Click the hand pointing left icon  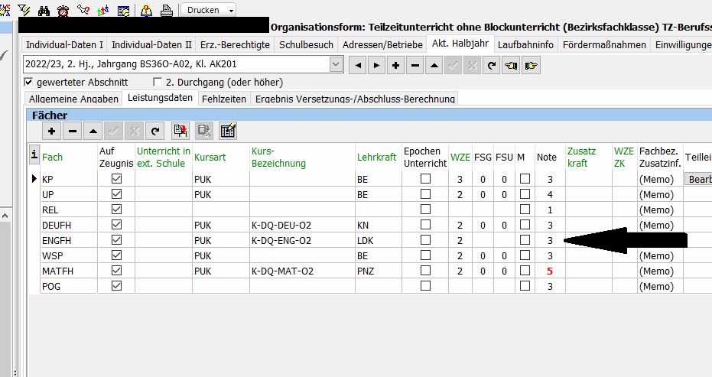(511, 66)
